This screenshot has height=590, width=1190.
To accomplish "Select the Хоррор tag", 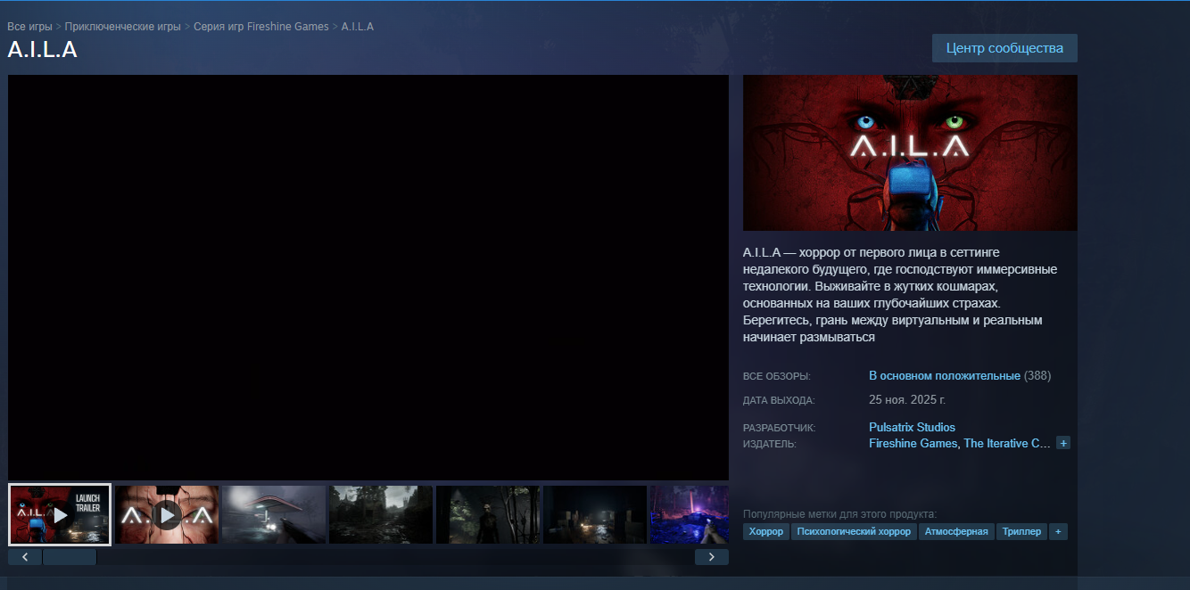I will (x=766, y=532).
